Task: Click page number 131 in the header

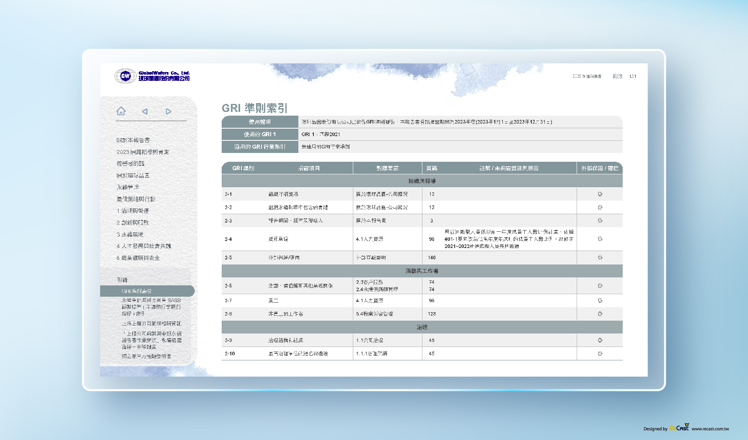Action: click(x=633, y=76)
